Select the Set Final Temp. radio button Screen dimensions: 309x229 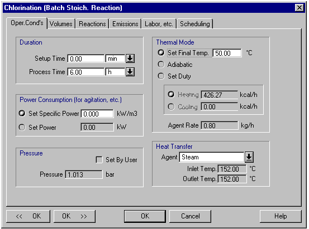(x=161, y=53)
